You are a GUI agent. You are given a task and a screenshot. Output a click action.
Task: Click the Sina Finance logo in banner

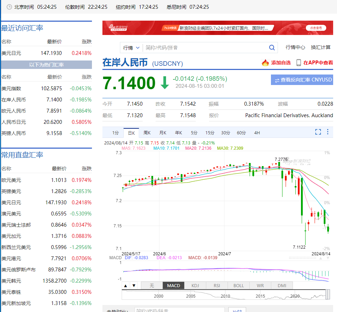[x=118, y=28]
